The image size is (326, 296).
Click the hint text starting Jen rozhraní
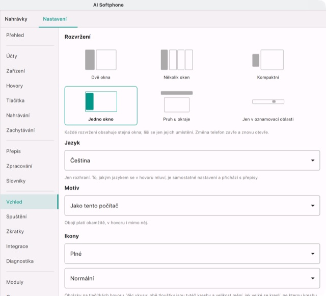tap(161, 178)
